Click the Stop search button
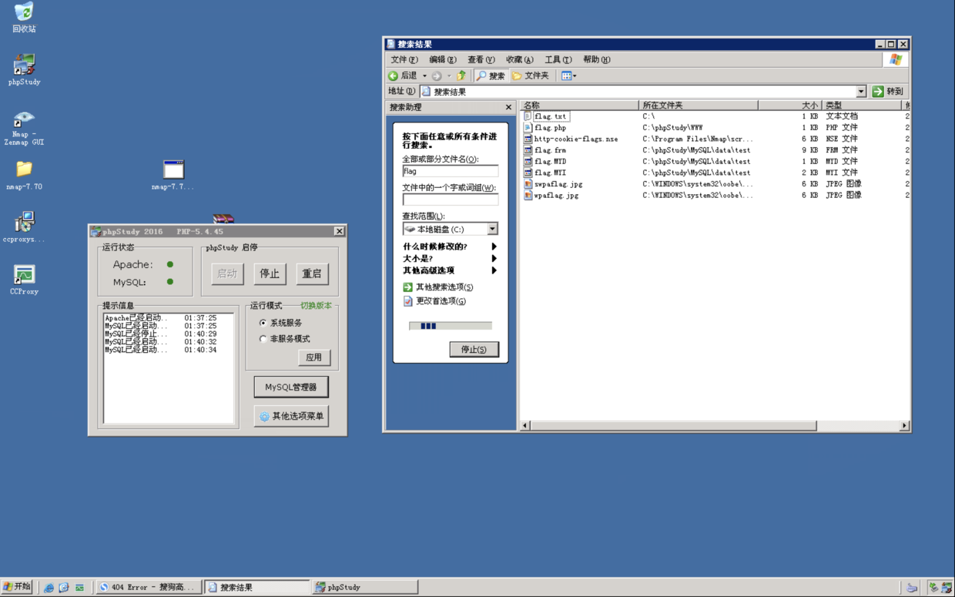 (474, 349)
